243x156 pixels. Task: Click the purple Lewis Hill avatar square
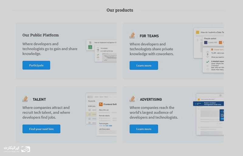[206, 42]
